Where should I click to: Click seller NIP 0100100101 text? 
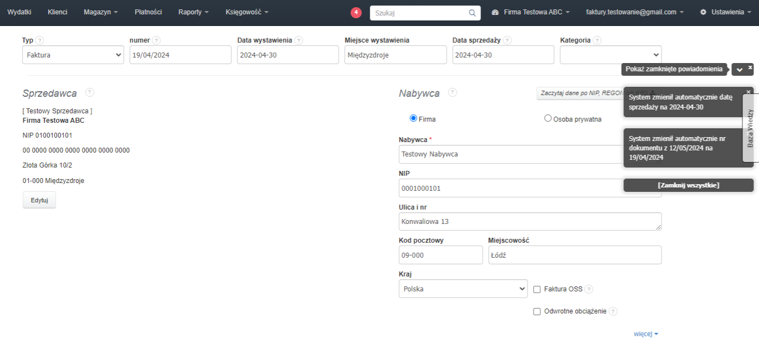pos(48,135)
